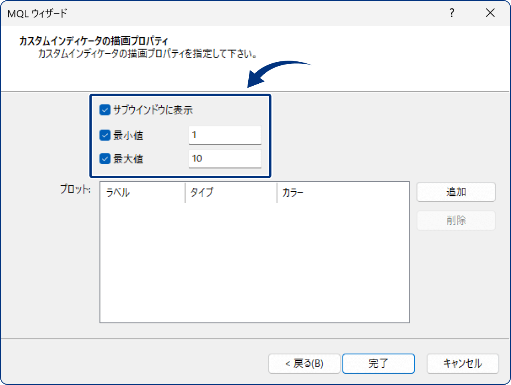Click inside the maximum value field showing 10
Screen dimensions: 511x385
click(225, 159)
